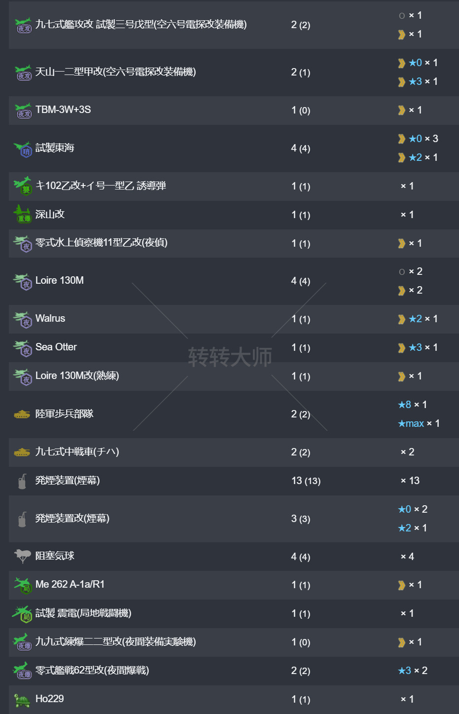Click the night seaplane icon beside Walrus
Viewport: 459px width, 714px height.
click(x=23, y=319)
